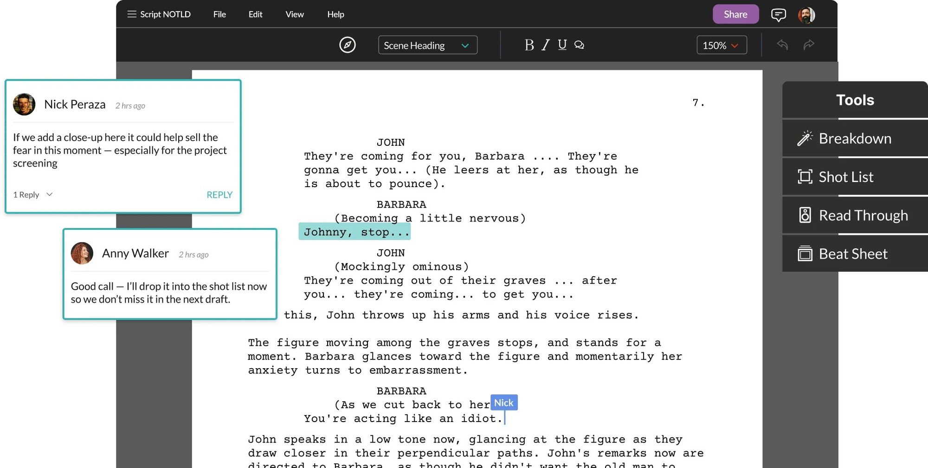Viewport: 928px width, 468px height.
Task: Click the Share button
Action: (735, 14)
